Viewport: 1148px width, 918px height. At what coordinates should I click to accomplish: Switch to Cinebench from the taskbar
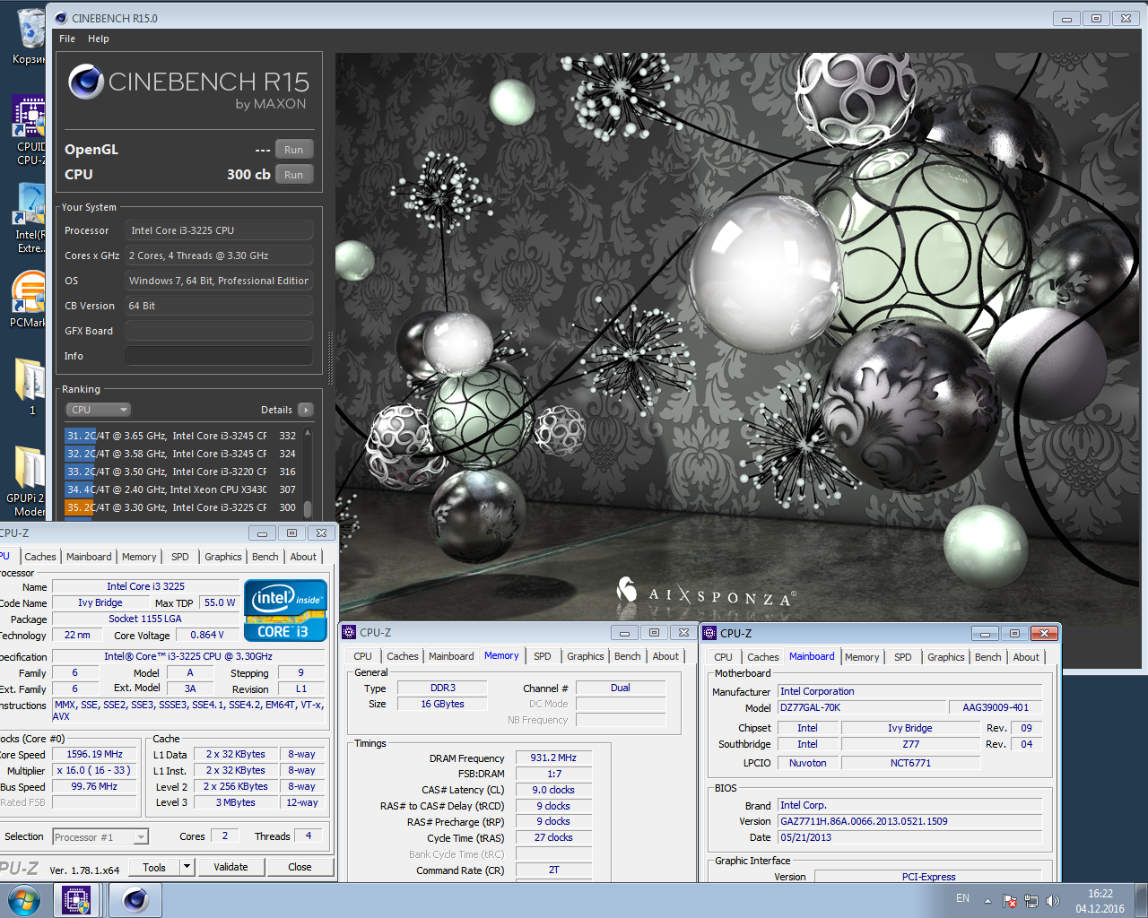tap(135, 900)
